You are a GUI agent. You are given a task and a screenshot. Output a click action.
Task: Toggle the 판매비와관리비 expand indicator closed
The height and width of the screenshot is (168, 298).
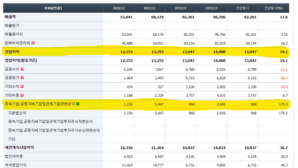(x=33, y=43)
